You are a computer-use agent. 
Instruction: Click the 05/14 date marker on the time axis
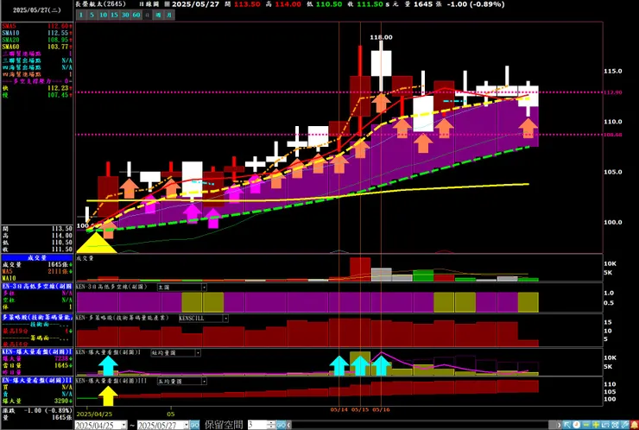(x=338, y=409)
